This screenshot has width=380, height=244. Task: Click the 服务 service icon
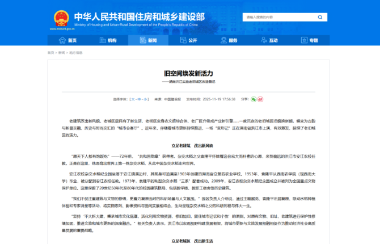click(224, 40)
